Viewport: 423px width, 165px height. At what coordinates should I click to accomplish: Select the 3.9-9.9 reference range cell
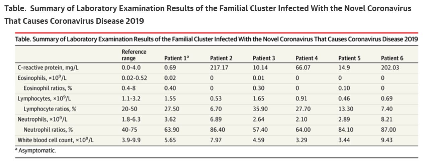coord(131,140)
